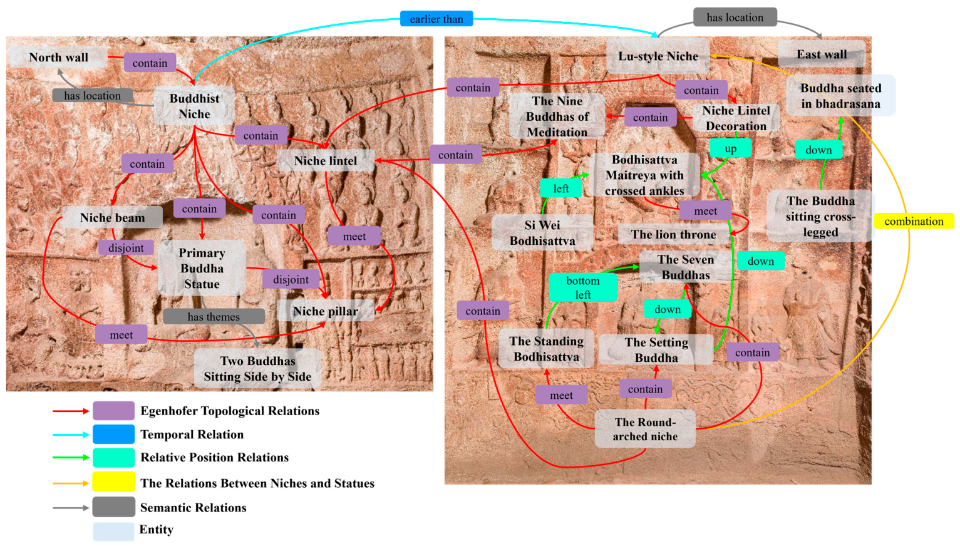Click 'contain' label next to North wall
This screenshot has height=546, width=960.
click(x=150, y=63)
